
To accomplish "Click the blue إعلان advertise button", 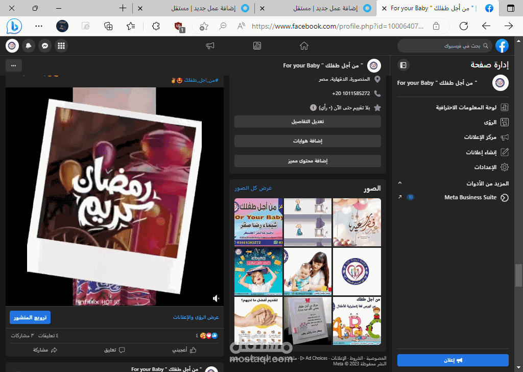I will pyautogui.click(x=453, y=360).
